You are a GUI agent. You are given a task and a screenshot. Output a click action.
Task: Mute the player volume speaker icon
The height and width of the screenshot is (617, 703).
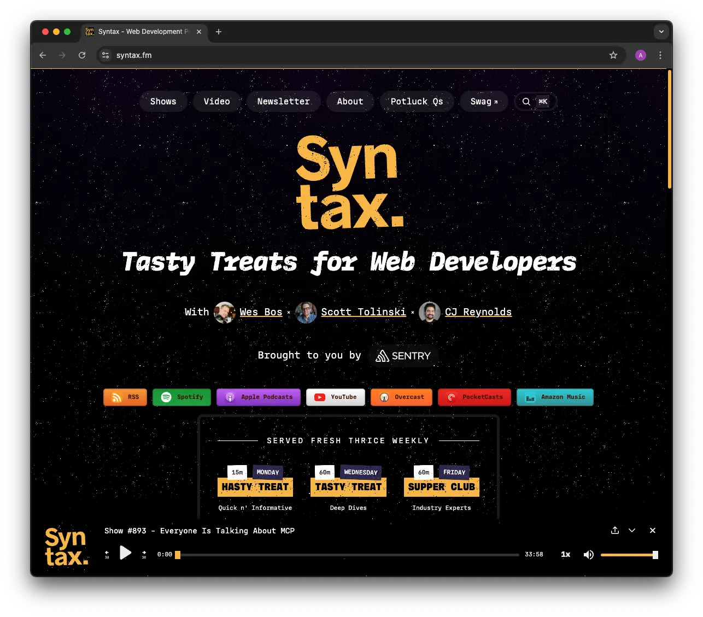[588, 555]
